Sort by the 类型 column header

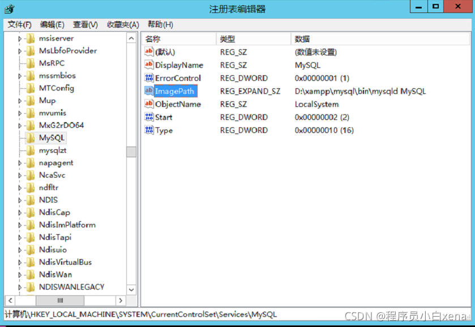pos(254,39)
